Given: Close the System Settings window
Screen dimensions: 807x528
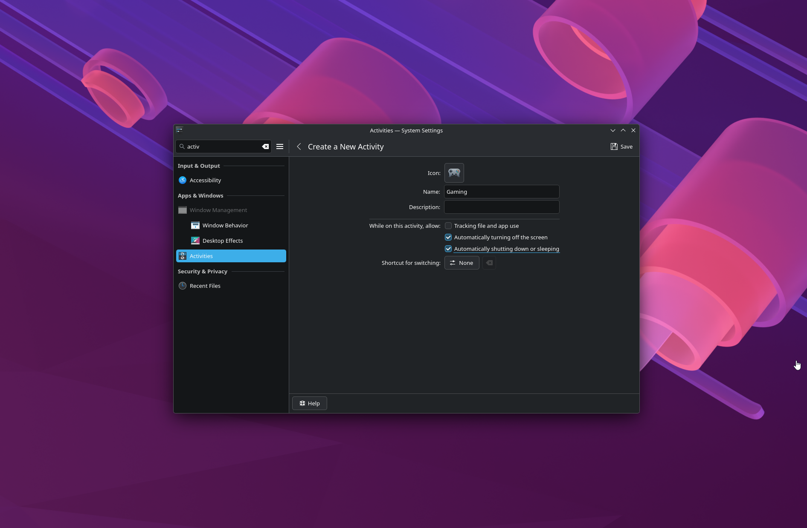Looking at the screenshot, I should click(x=633, y=130).
